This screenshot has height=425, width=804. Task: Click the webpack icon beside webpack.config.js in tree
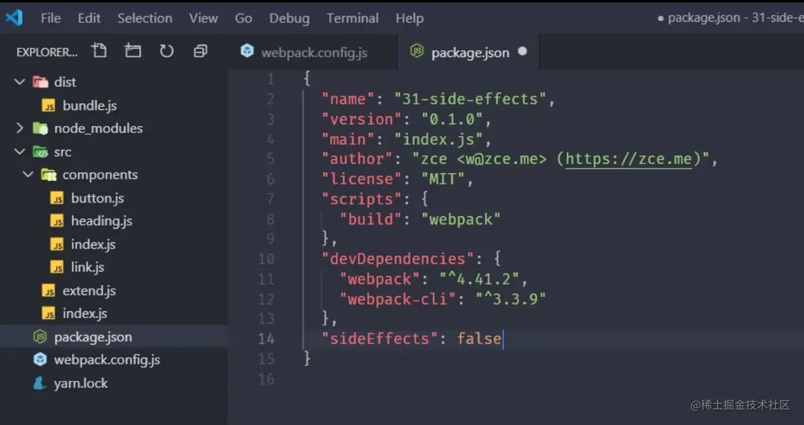click(x=40, y=360)
